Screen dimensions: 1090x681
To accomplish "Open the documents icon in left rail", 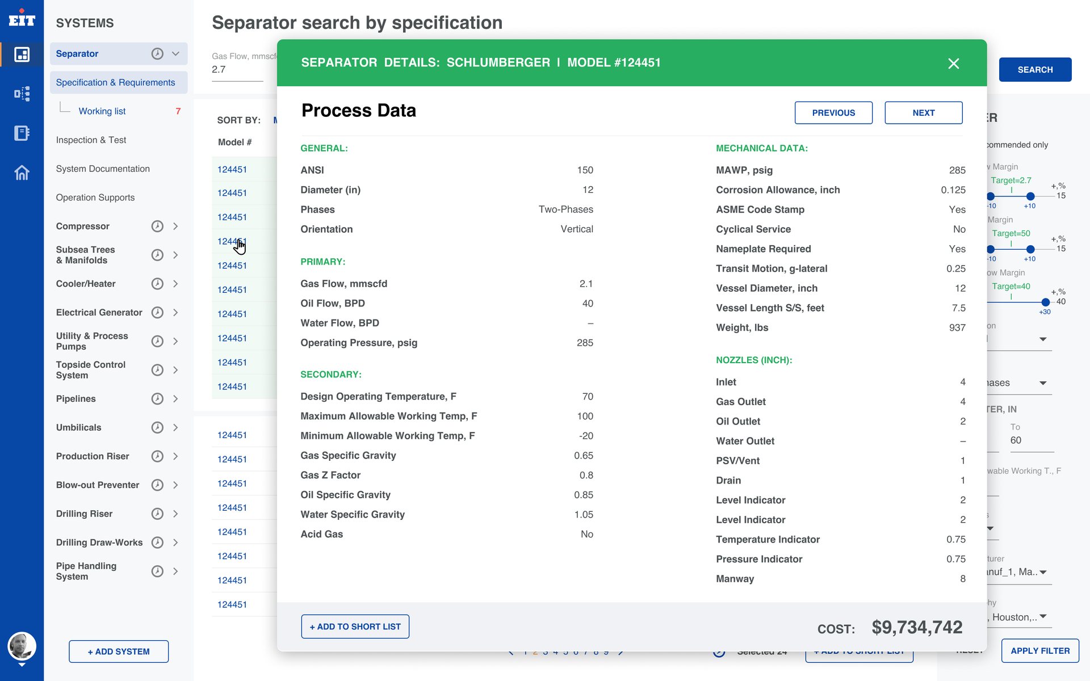I will (22, 133).
